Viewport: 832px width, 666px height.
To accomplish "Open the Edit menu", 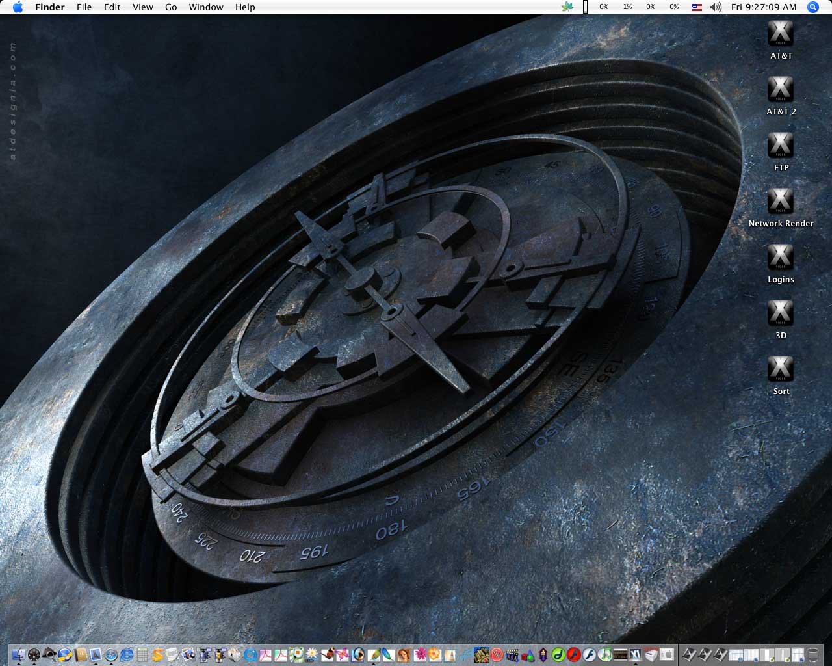I will point(112,7).
